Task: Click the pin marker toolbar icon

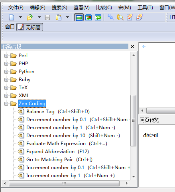Action: (x=110, y=17)
